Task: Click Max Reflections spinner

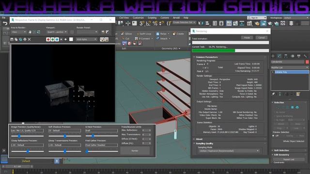Action: [x=146, y=130]
